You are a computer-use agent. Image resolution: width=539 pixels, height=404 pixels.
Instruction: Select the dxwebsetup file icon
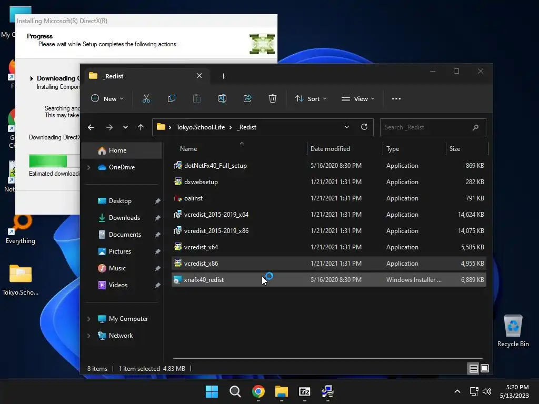(178, 181)
